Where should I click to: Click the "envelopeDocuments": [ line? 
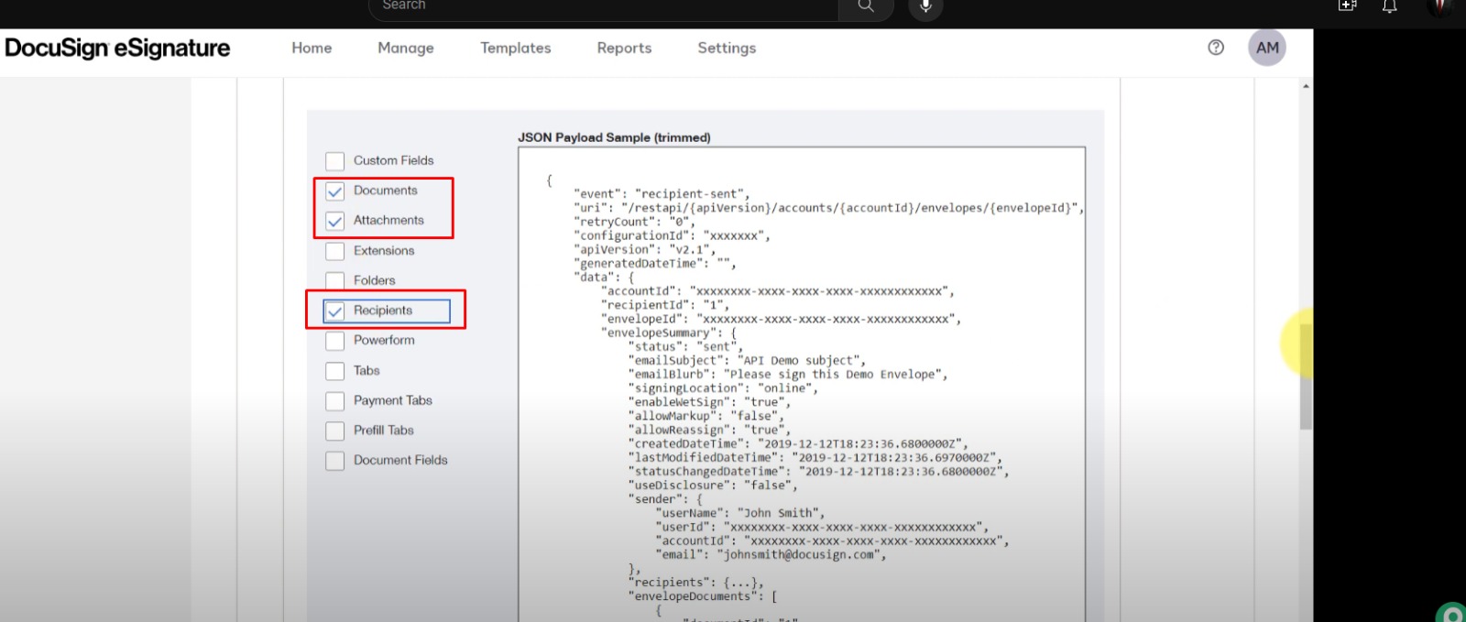(x=703, y=596)
